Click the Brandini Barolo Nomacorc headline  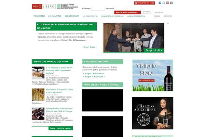[66, 26]
